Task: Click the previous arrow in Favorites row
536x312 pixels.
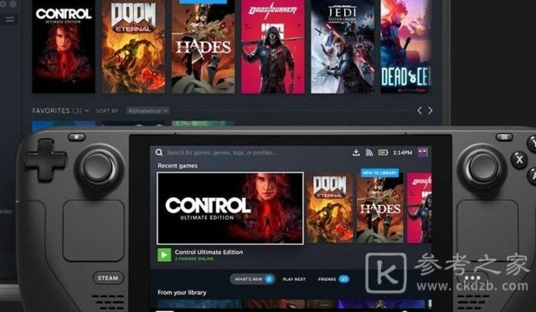Action: pyautogui.click(x=420, y=110)
